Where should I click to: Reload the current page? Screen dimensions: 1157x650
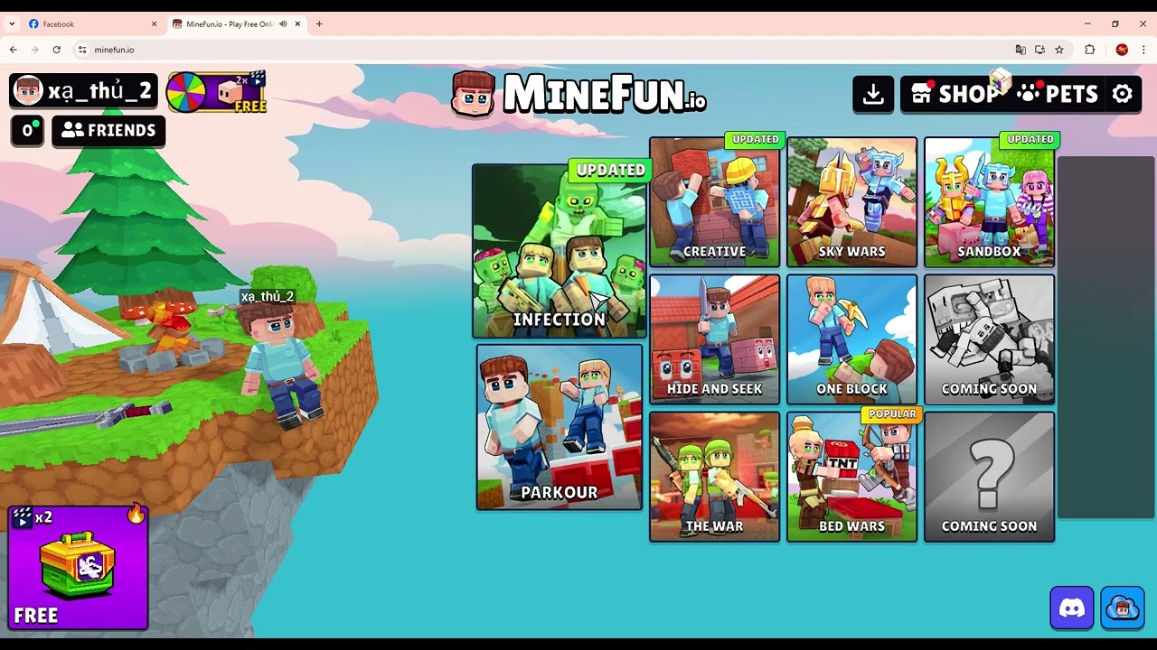coord(56,50)
